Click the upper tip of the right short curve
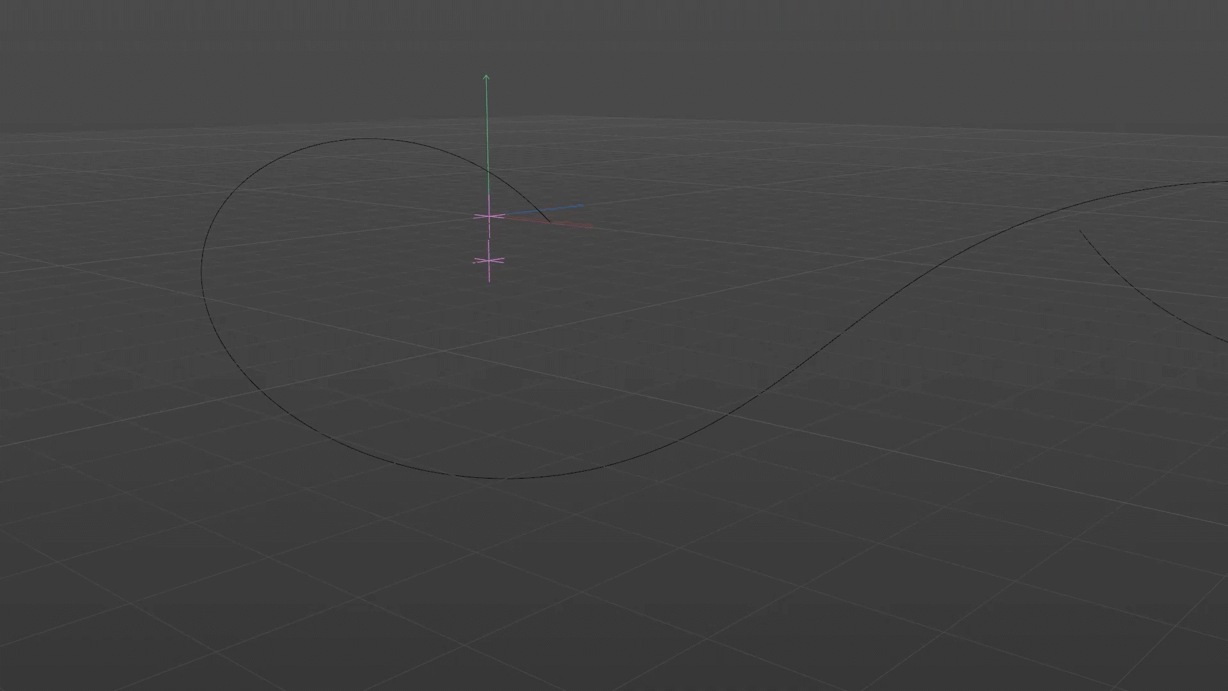The height and width of the screenshot is (691, 1228). pyautogui.click(x=1081, y=231)
